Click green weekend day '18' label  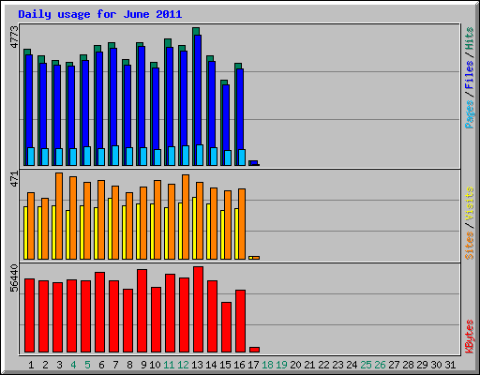tap(267, 365)
